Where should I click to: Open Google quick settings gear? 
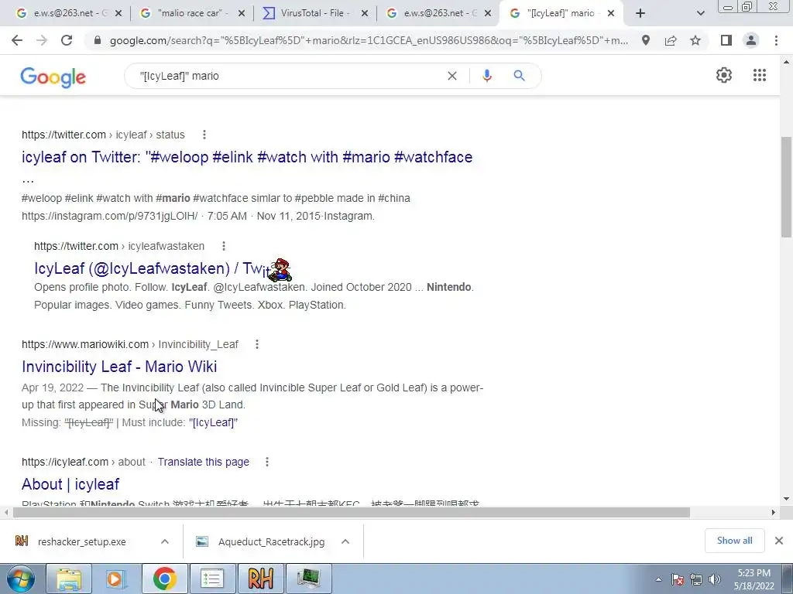tap(724, 75)
